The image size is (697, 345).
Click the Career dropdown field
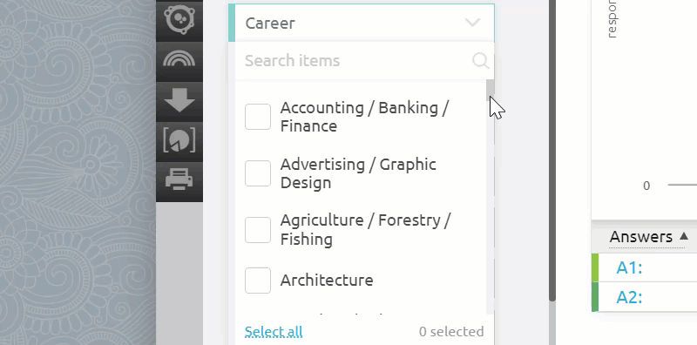pos(361,23)
